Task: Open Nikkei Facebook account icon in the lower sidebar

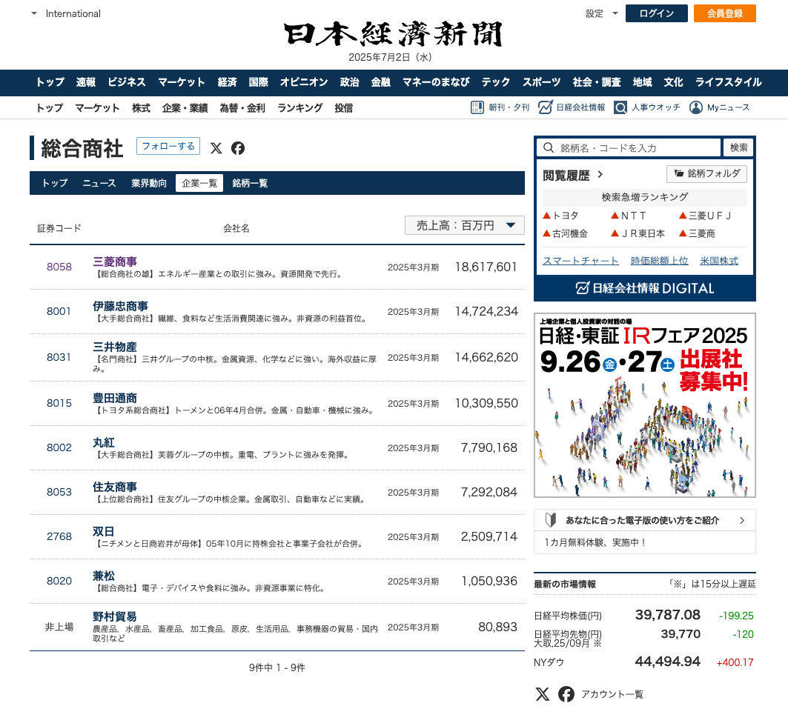Action: coord(566,694)
